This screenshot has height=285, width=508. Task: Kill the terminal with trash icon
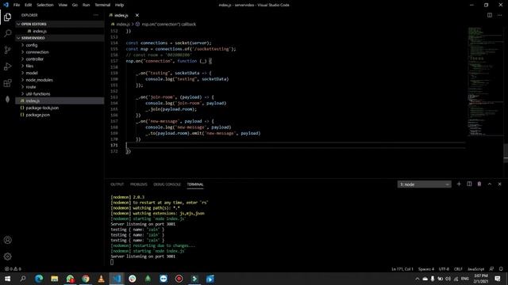coord(479,184)
